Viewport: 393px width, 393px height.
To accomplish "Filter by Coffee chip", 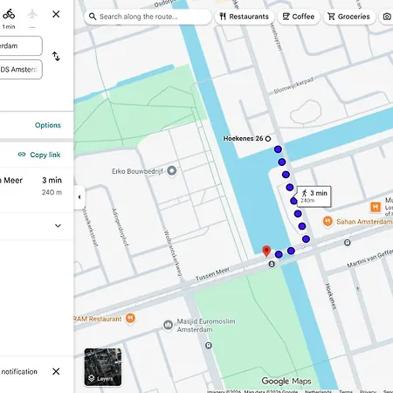I will (299, 17).
